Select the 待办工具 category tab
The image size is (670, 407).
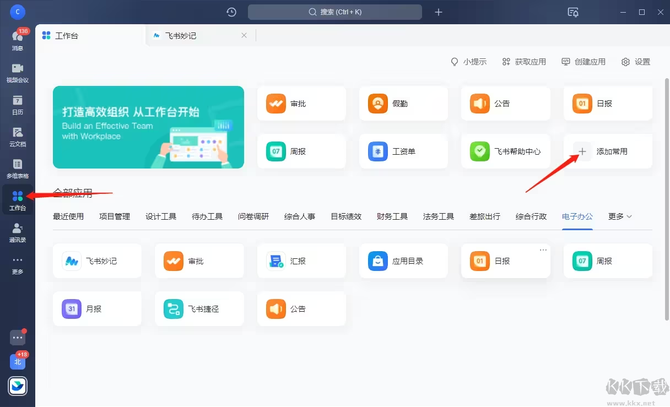click(207, 216)
